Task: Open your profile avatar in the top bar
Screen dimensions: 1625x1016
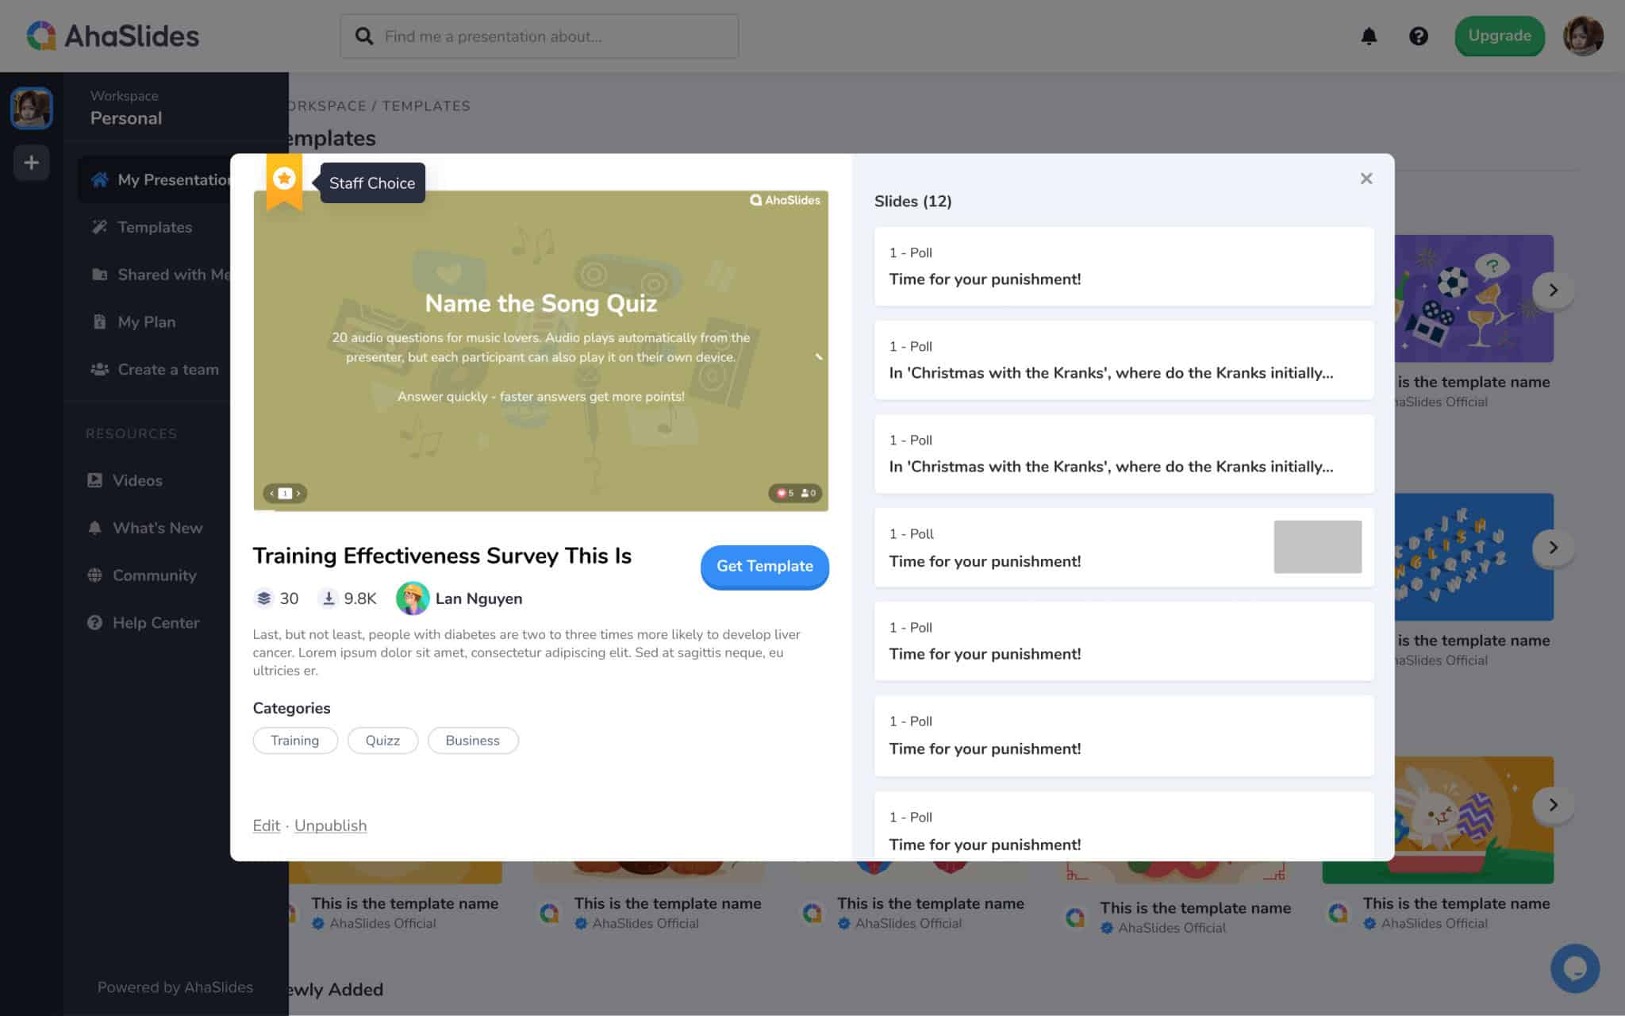Action: point(1583,36)
